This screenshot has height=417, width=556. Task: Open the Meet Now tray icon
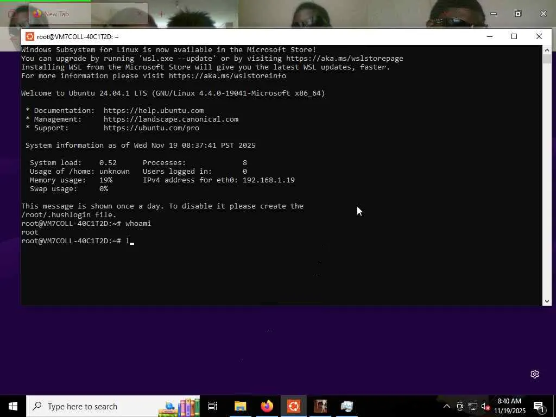tap(460, 406)
